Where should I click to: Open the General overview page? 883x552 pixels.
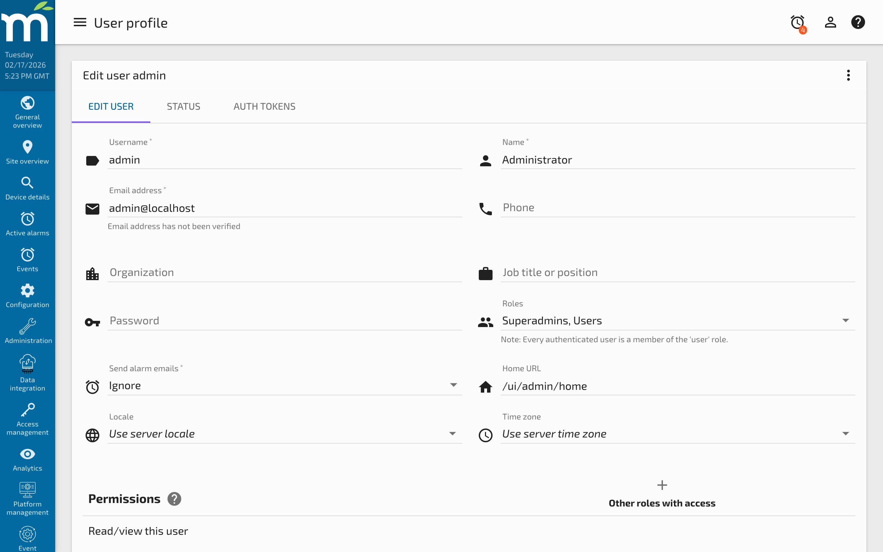[27, 111]
